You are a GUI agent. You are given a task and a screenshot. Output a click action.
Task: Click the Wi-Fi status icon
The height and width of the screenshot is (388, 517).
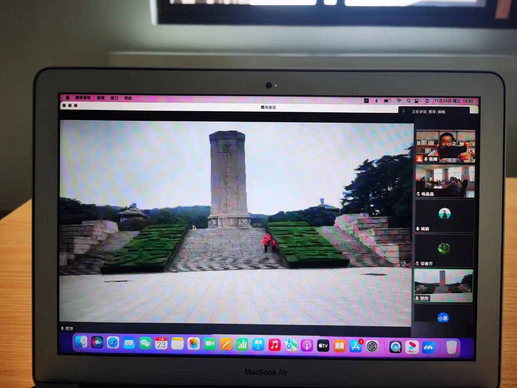tap(399, 101)
